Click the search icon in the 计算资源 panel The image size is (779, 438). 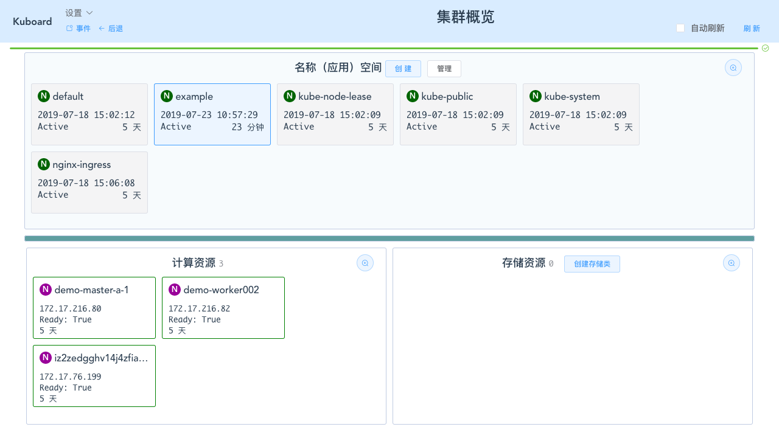click(x=365, y=262)
